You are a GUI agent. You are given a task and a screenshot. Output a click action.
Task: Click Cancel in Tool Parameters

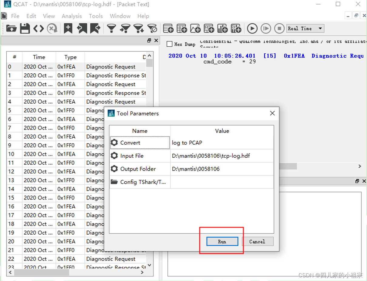(x=257, y=242)
